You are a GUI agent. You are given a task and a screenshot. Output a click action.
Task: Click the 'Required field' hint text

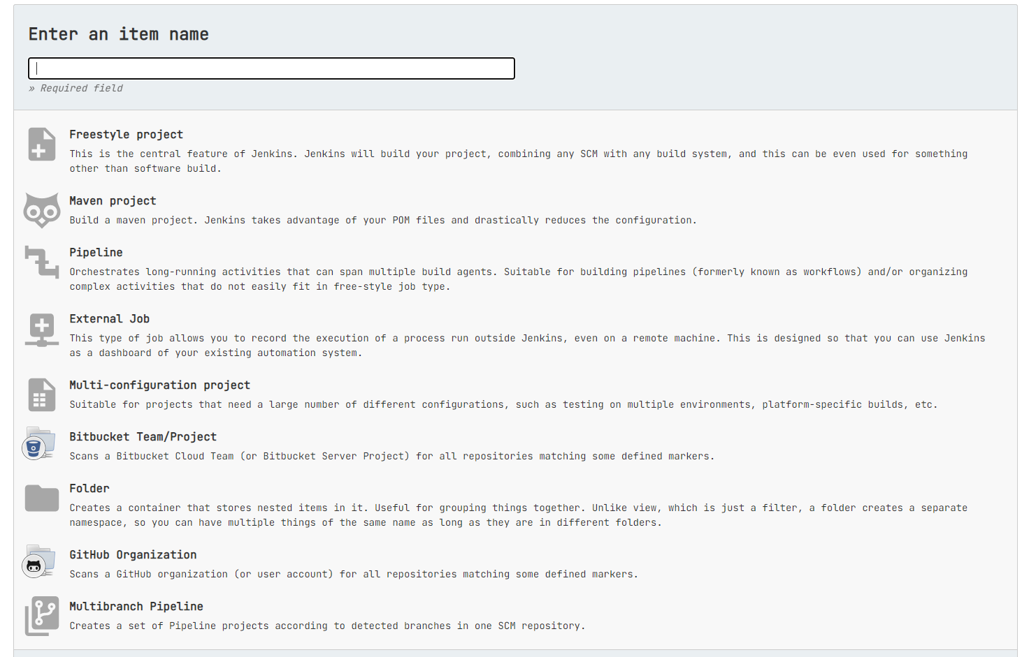point(75,88)
